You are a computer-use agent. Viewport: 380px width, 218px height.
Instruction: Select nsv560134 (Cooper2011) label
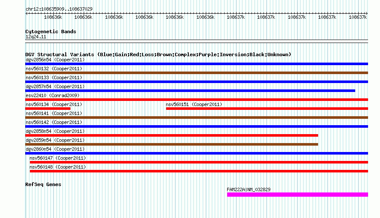(x=54, y=104)
